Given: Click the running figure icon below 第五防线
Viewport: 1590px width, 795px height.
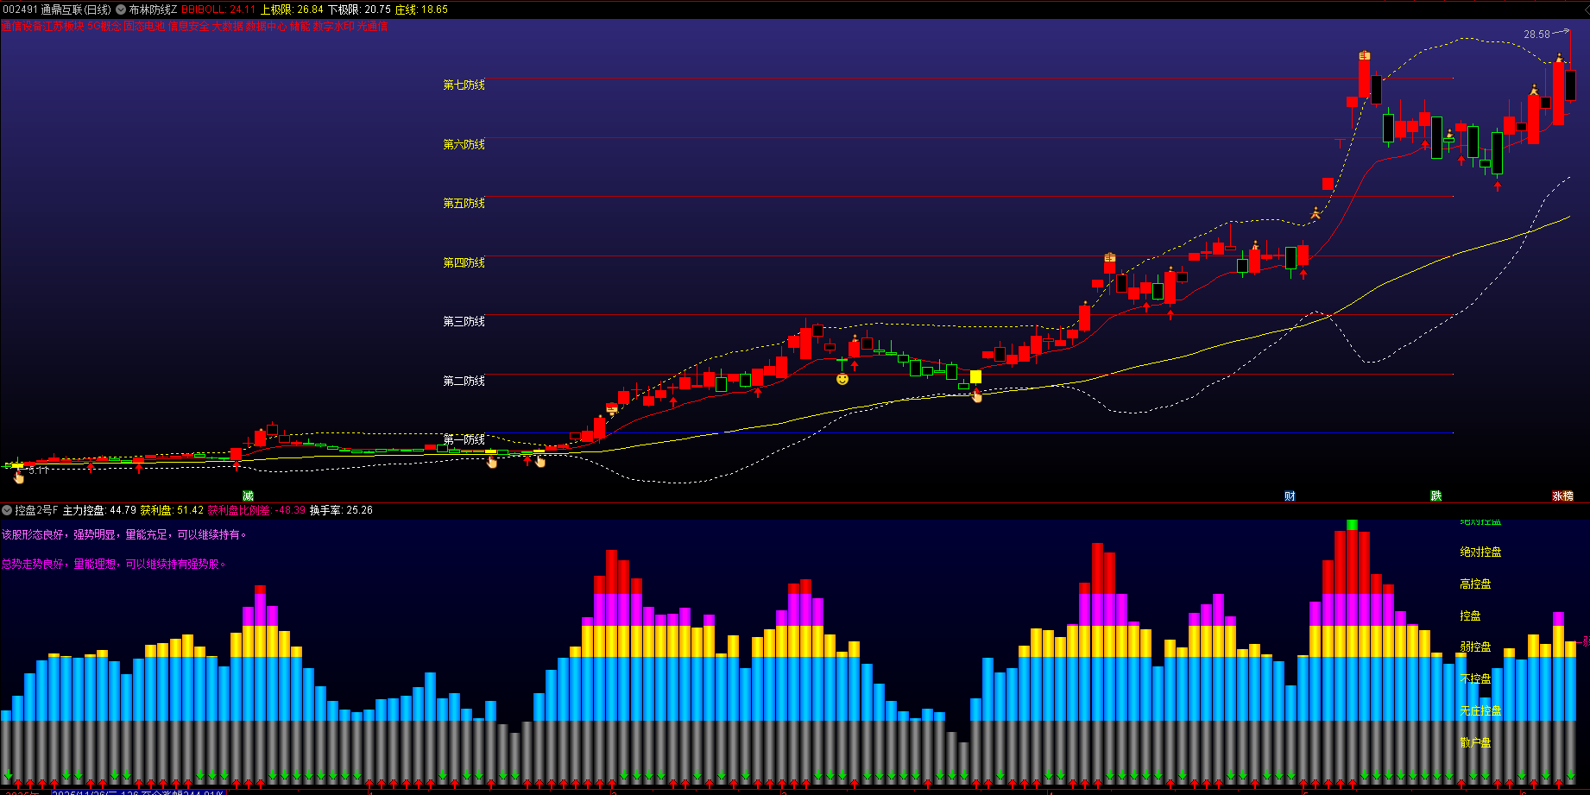Looking at the screenshot, I should point(1316,212).
